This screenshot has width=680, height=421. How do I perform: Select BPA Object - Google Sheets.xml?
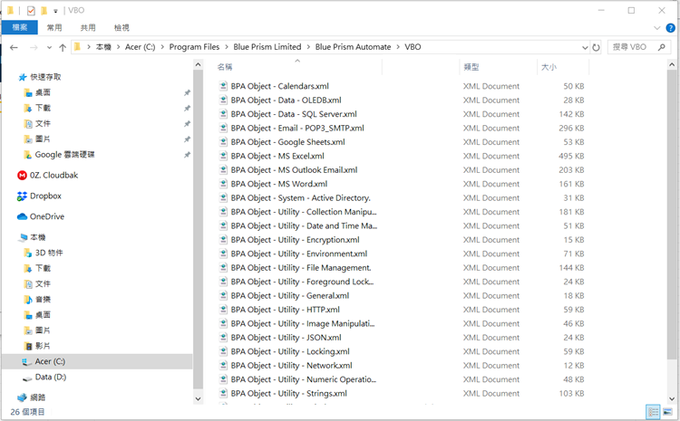287,141
